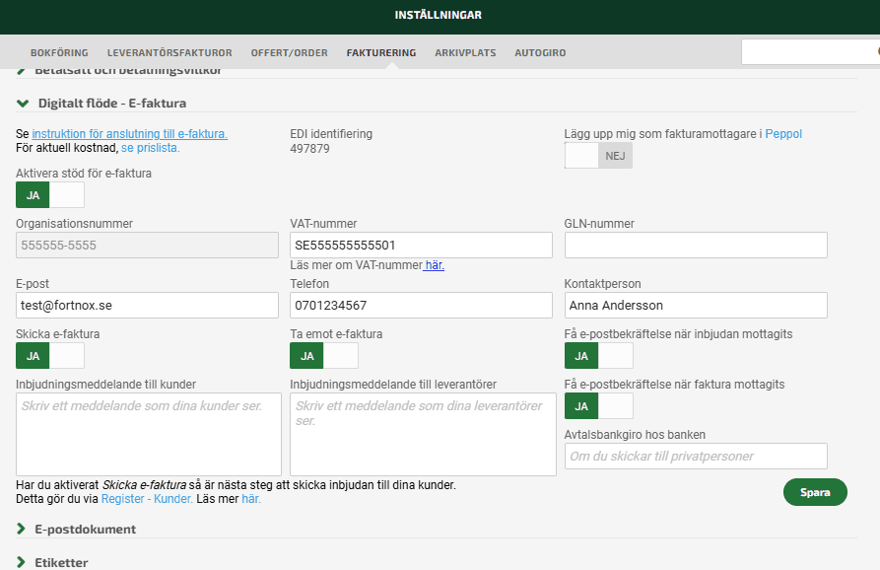Toggle the Ta emot e-faktura switch
This screenshot has width=880, height=570.
[324, 356]
